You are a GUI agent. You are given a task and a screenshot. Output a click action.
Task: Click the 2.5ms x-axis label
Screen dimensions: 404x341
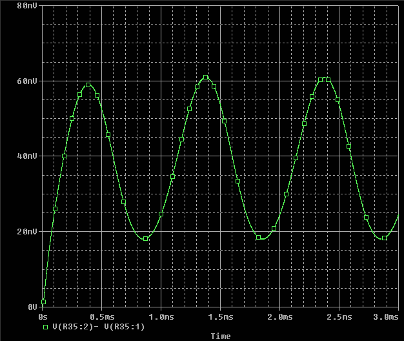tap(339, 316)
